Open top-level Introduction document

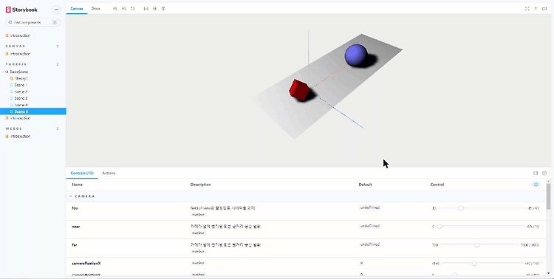point(20,35)
